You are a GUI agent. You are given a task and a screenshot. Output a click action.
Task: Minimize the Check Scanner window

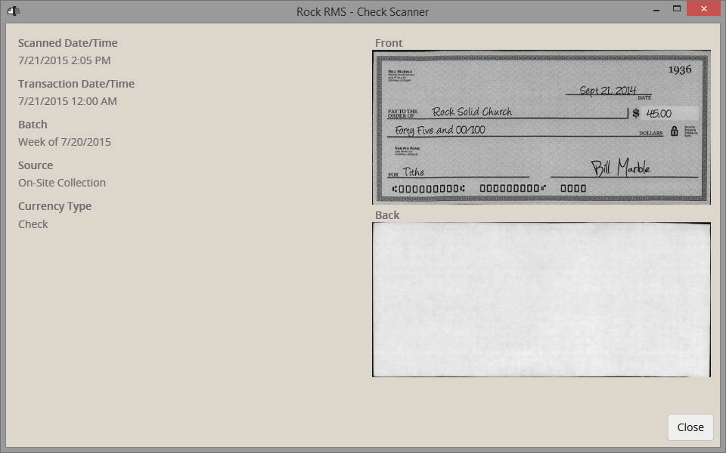[x=656, y=9]
